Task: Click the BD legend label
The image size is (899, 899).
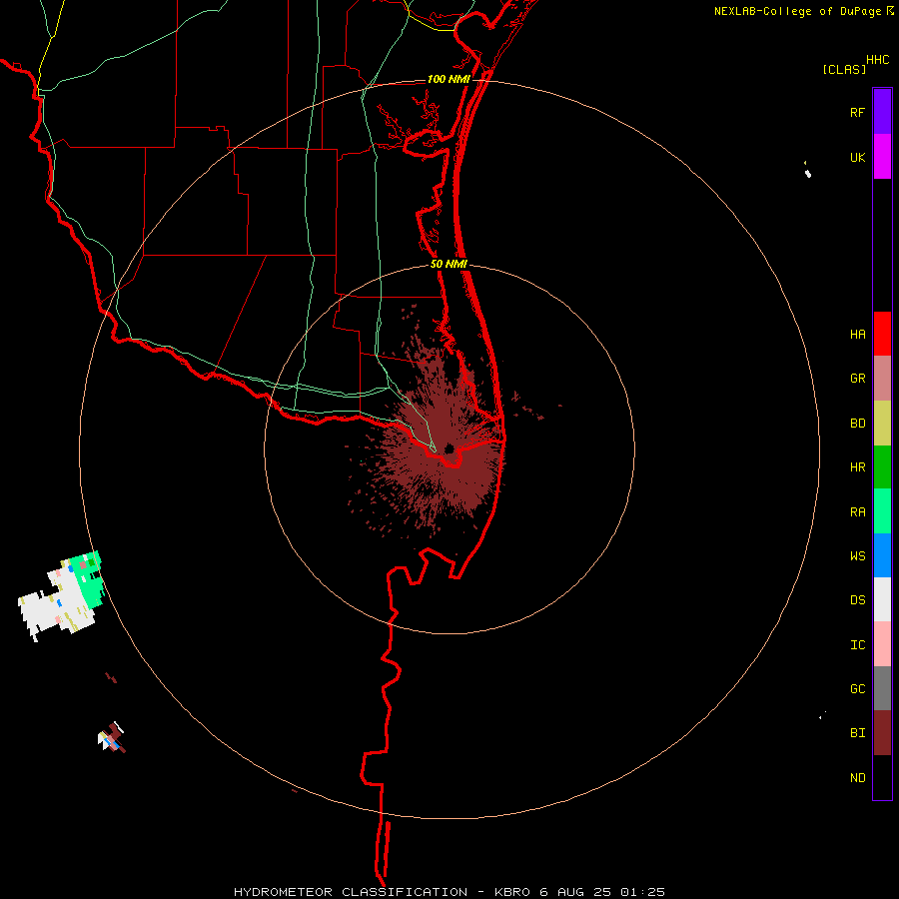Action: [857, 424]
